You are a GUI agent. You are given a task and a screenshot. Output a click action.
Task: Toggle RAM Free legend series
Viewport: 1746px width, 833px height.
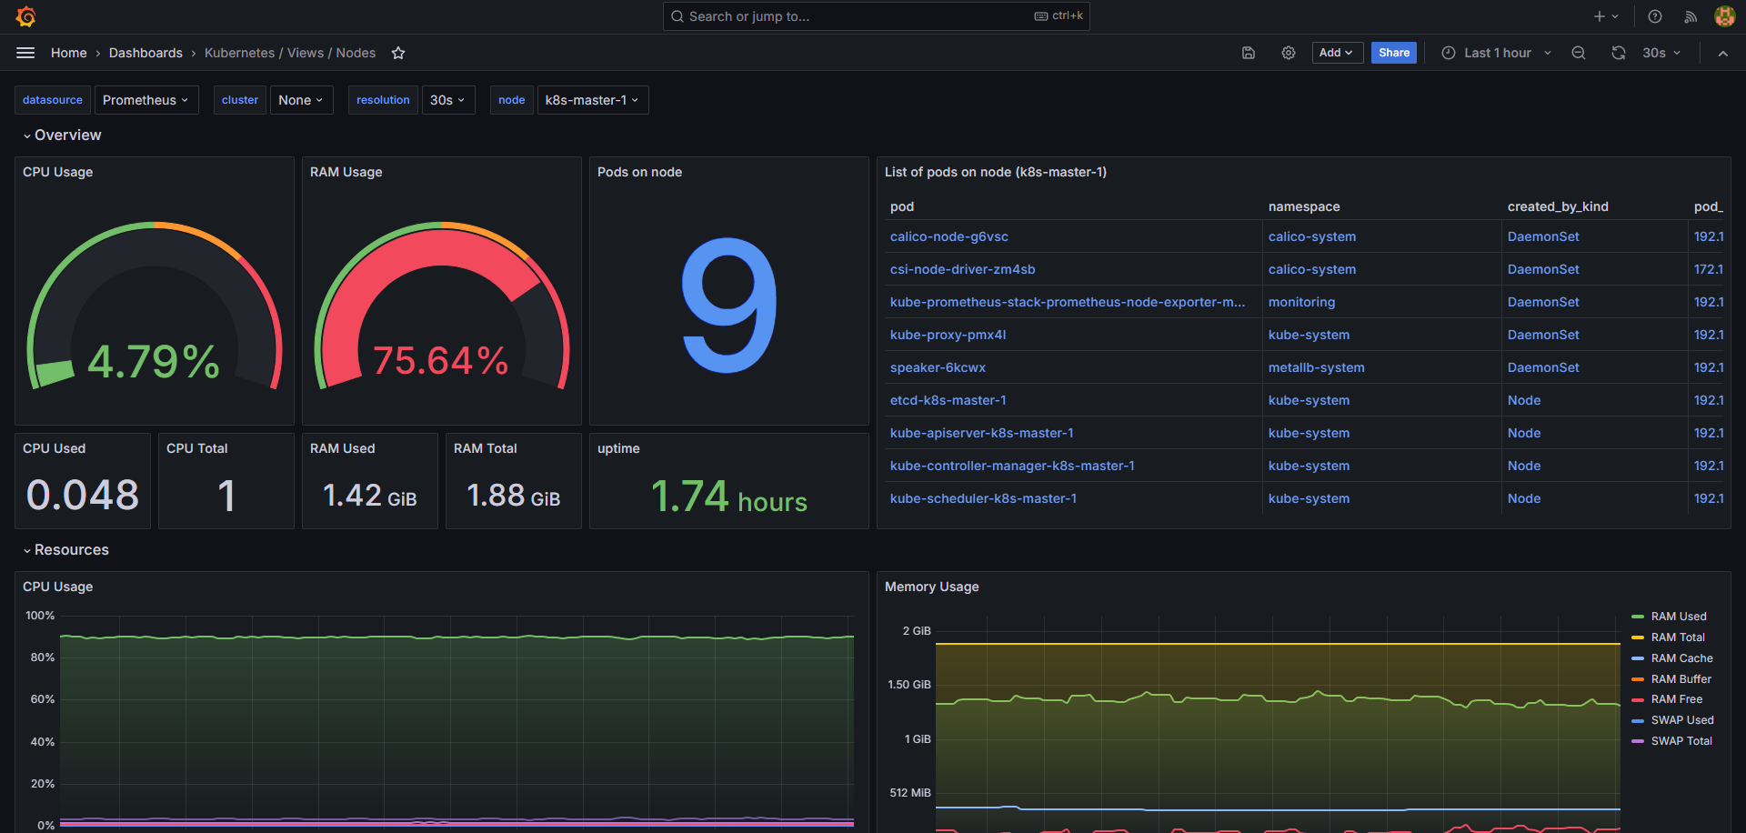click(x=1677, y=699)
